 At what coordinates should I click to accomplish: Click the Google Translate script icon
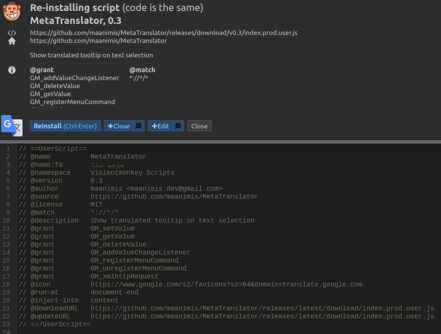tap(12, 125)
